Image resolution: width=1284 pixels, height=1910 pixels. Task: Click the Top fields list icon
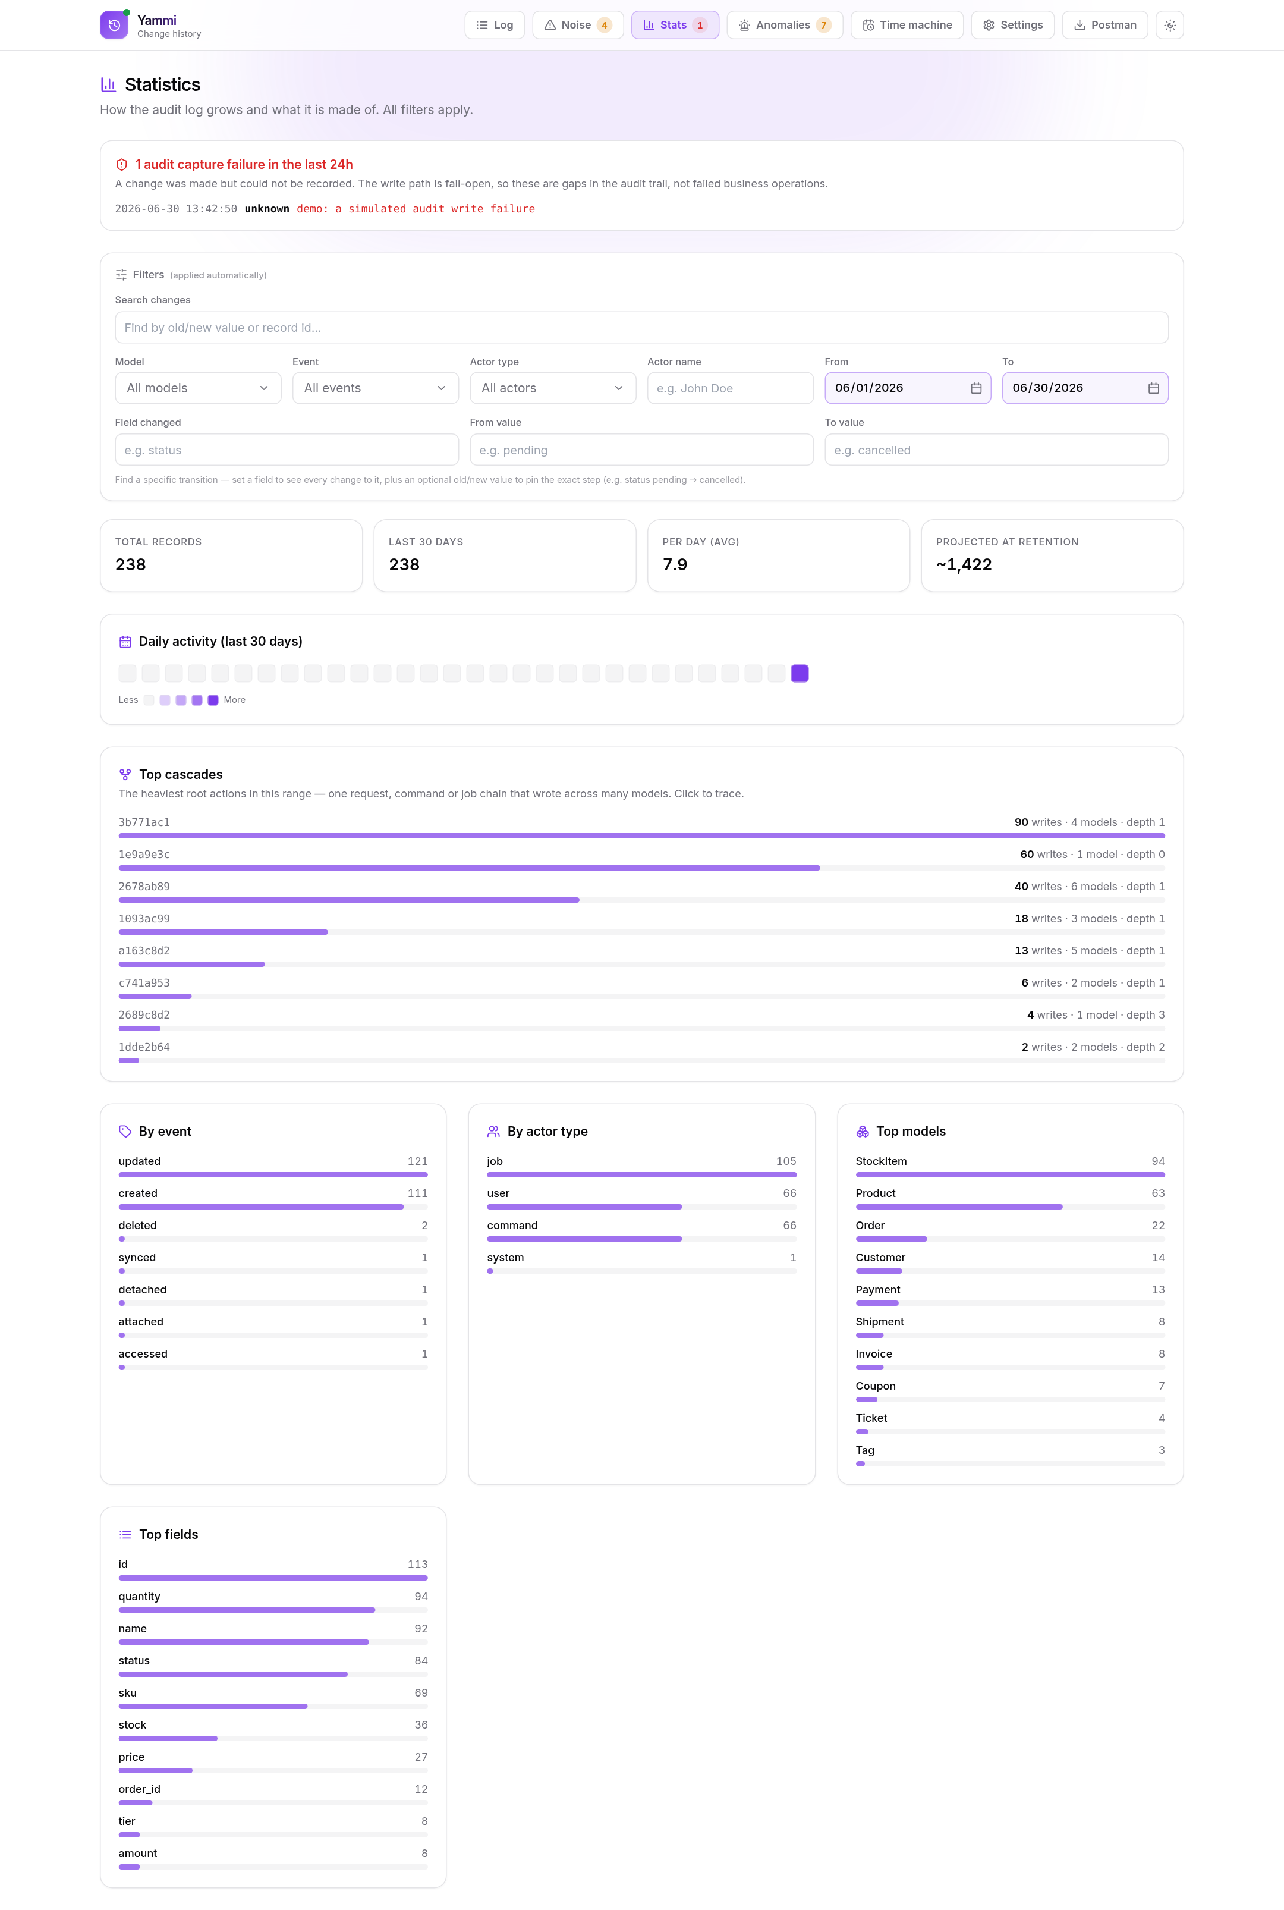[125, 1535]
